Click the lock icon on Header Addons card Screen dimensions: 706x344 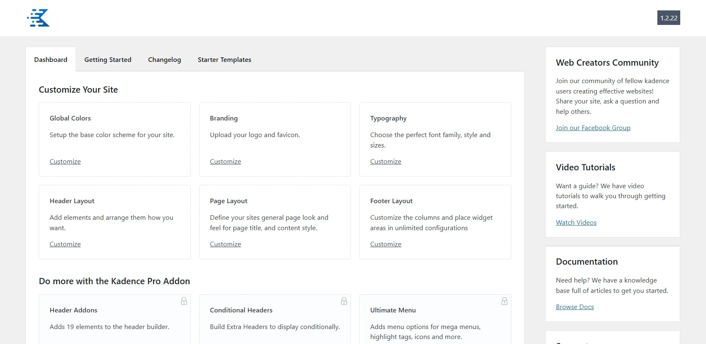(x=184, y=301)
